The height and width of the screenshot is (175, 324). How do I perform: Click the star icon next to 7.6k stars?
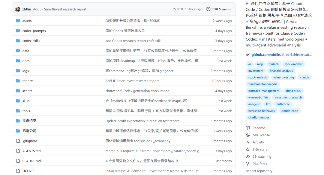click(x=247, y=150)
